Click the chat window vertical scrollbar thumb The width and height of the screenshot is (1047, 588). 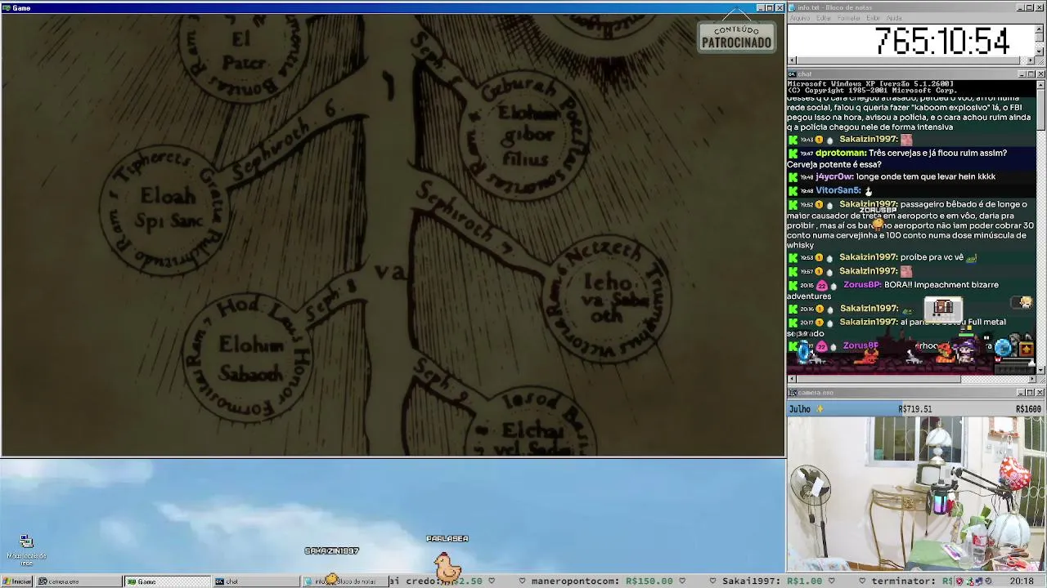1040,111
